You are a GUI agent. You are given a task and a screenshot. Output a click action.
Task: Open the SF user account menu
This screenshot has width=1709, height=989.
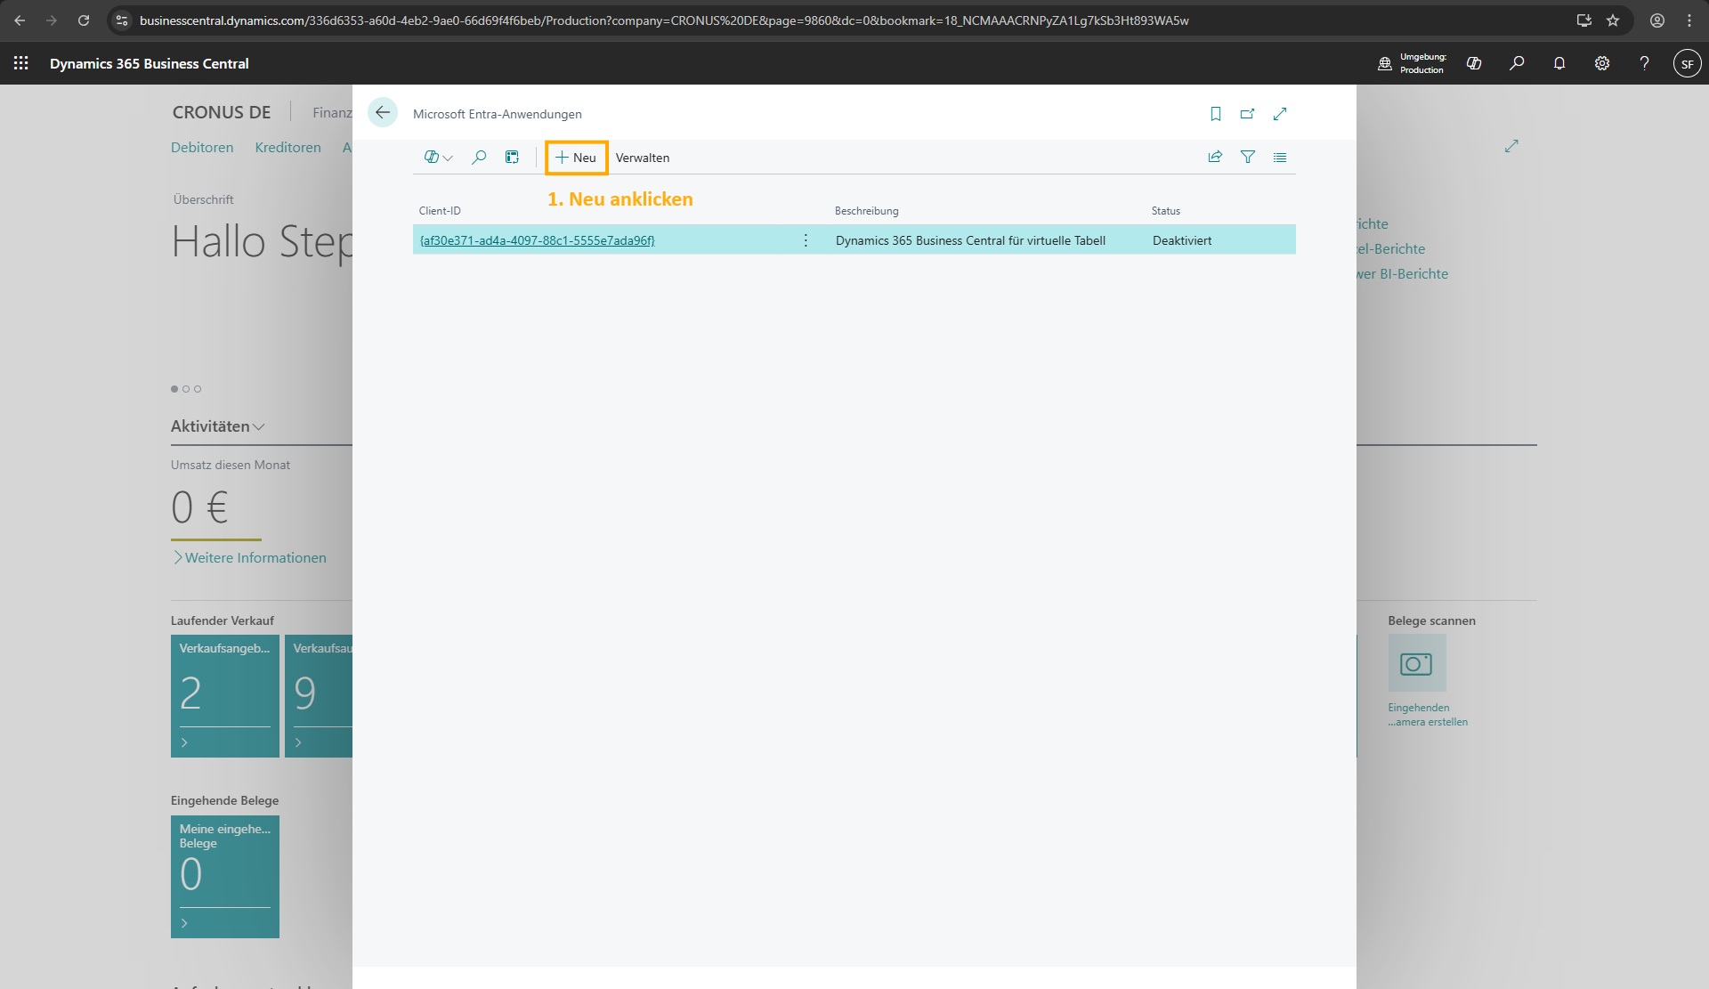1688,63
